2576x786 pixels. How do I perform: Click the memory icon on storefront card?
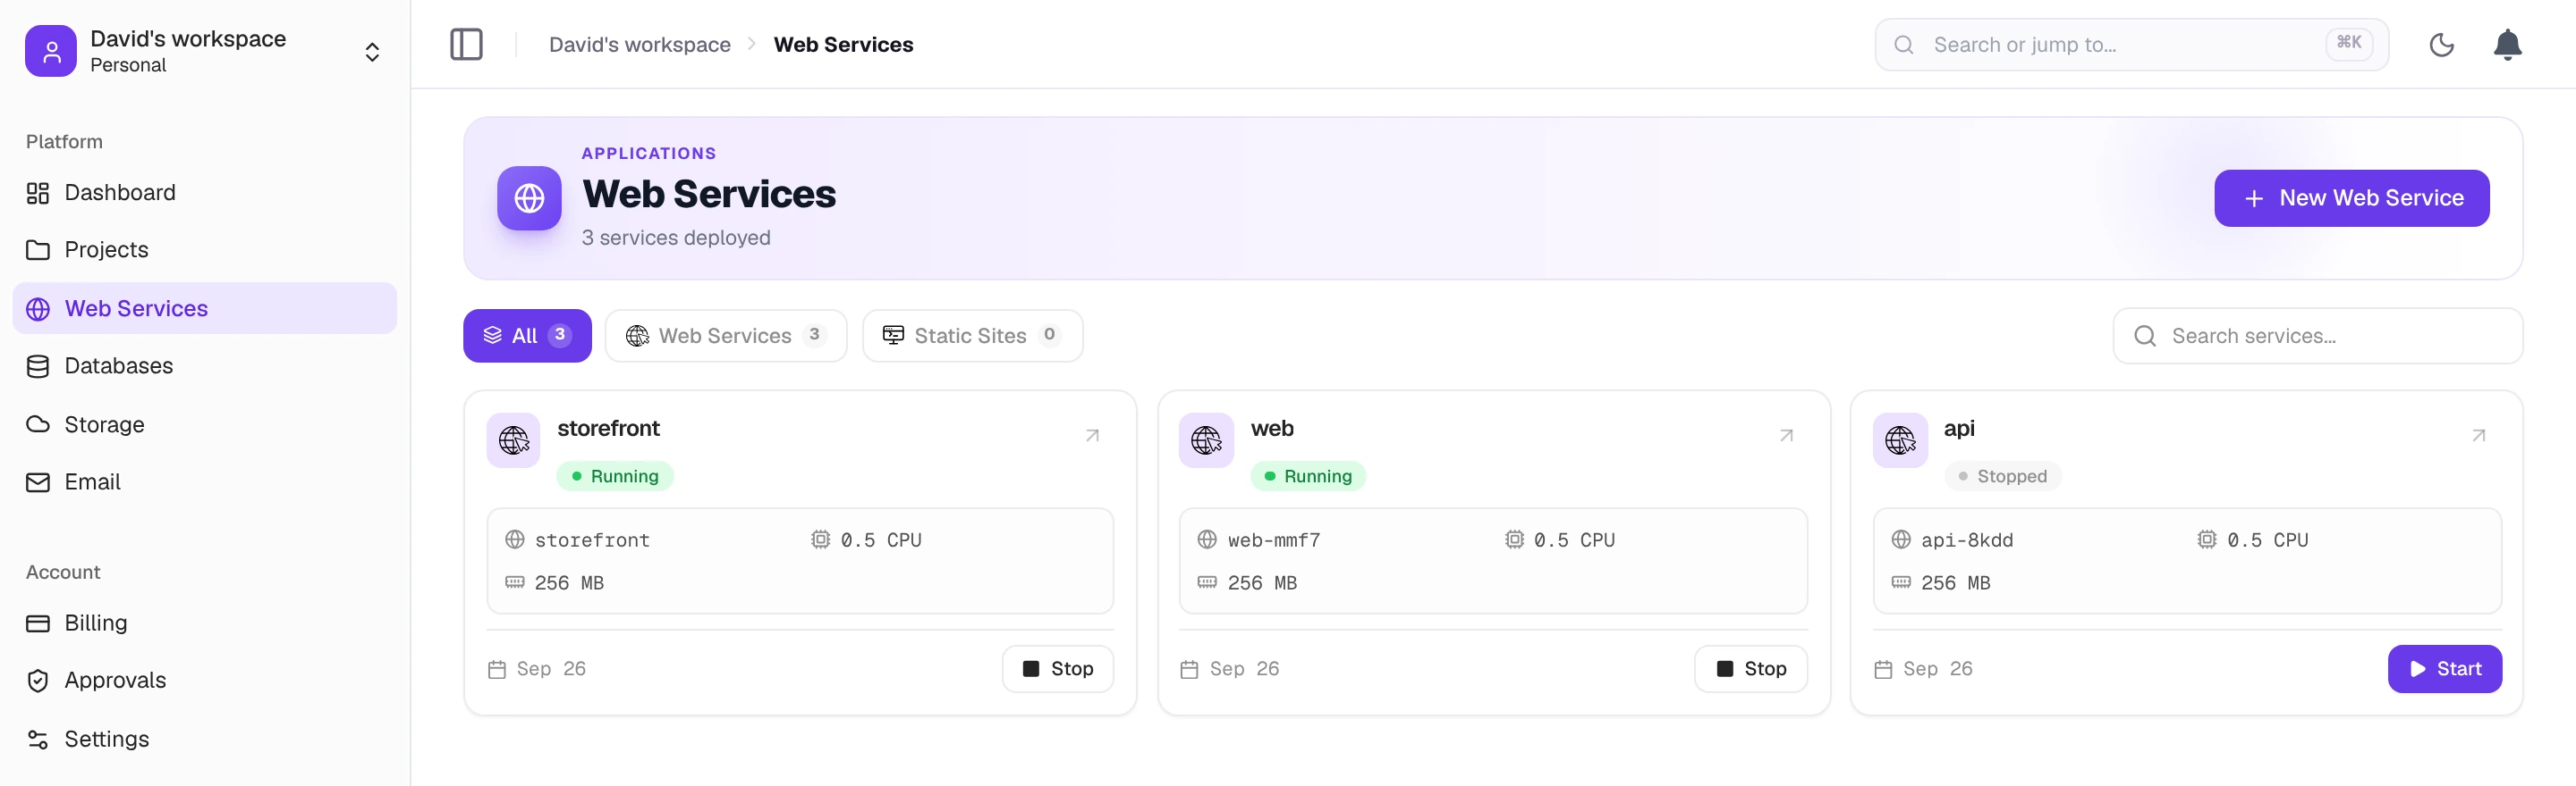point(514,582)
